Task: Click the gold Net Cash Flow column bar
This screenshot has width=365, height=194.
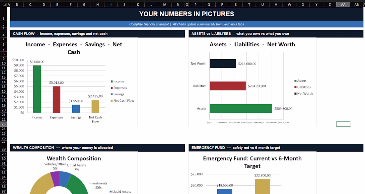Action: pyautogui.click(x=95, y=106)
